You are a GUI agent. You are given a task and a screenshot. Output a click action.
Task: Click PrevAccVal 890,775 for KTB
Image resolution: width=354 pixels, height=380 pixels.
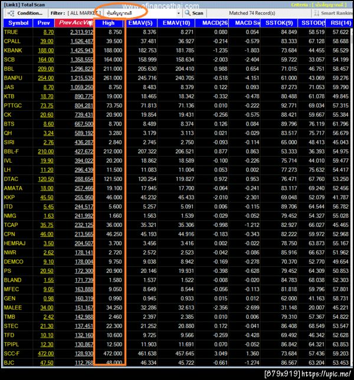84,97
